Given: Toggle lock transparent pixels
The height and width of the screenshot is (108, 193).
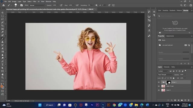Looking at the screenshot, I should pos(163,78).
